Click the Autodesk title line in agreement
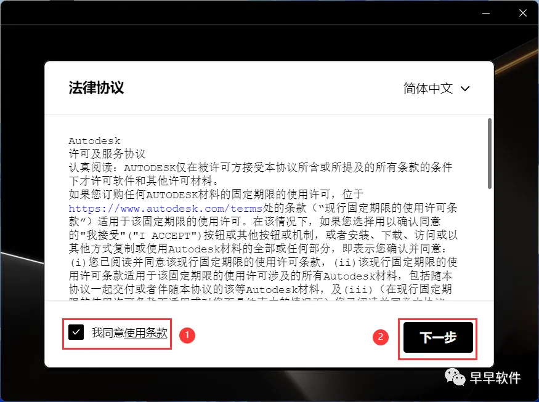 94,141
